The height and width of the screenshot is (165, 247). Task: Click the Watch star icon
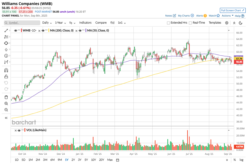tap(218, 16)
